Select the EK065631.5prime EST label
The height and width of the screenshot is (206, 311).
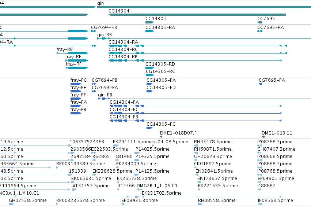(x=91, y=179)
